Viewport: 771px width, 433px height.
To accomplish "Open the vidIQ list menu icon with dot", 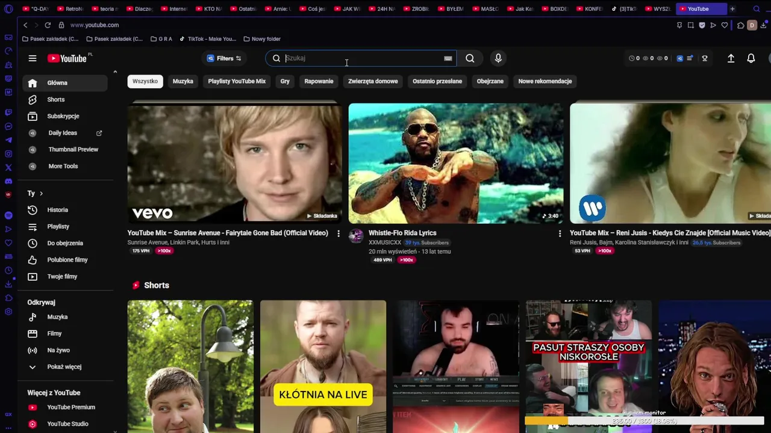I will 690,58.
